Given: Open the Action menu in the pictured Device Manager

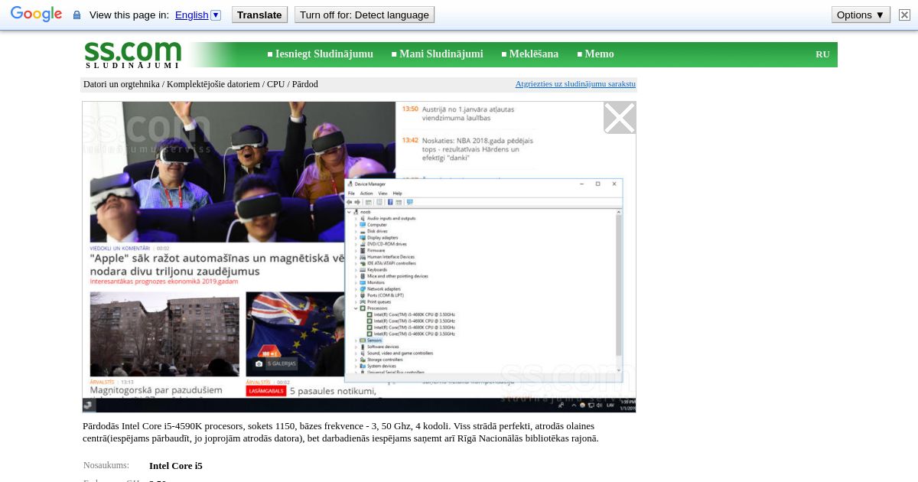Looking at the screenshot, I should [366, 194].
